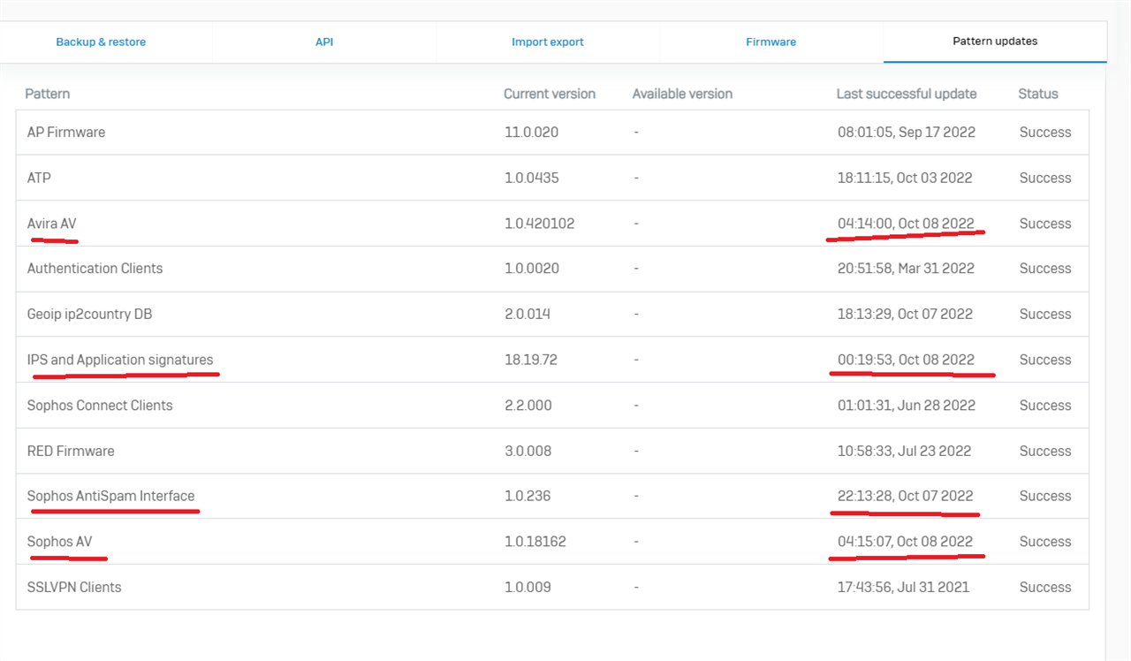The image size is (1131, 661).
Task: Click Success status for SSLVPN Clients
Action: coord(1045,587)
